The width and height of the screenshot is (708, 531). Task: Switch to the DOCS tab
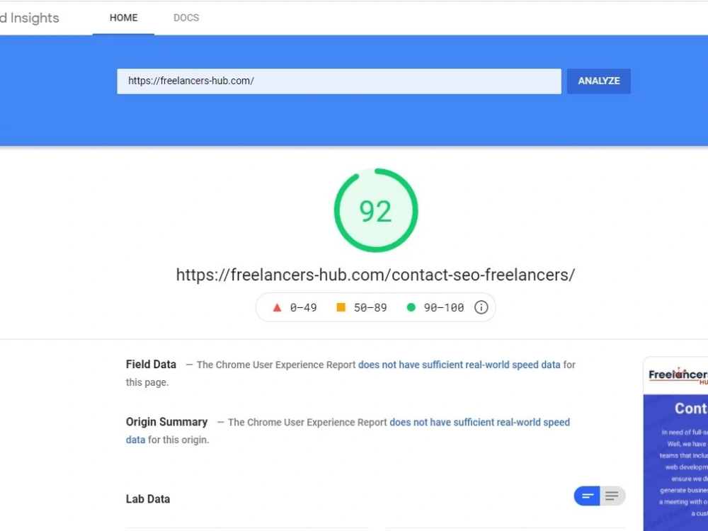click(186, 18)
